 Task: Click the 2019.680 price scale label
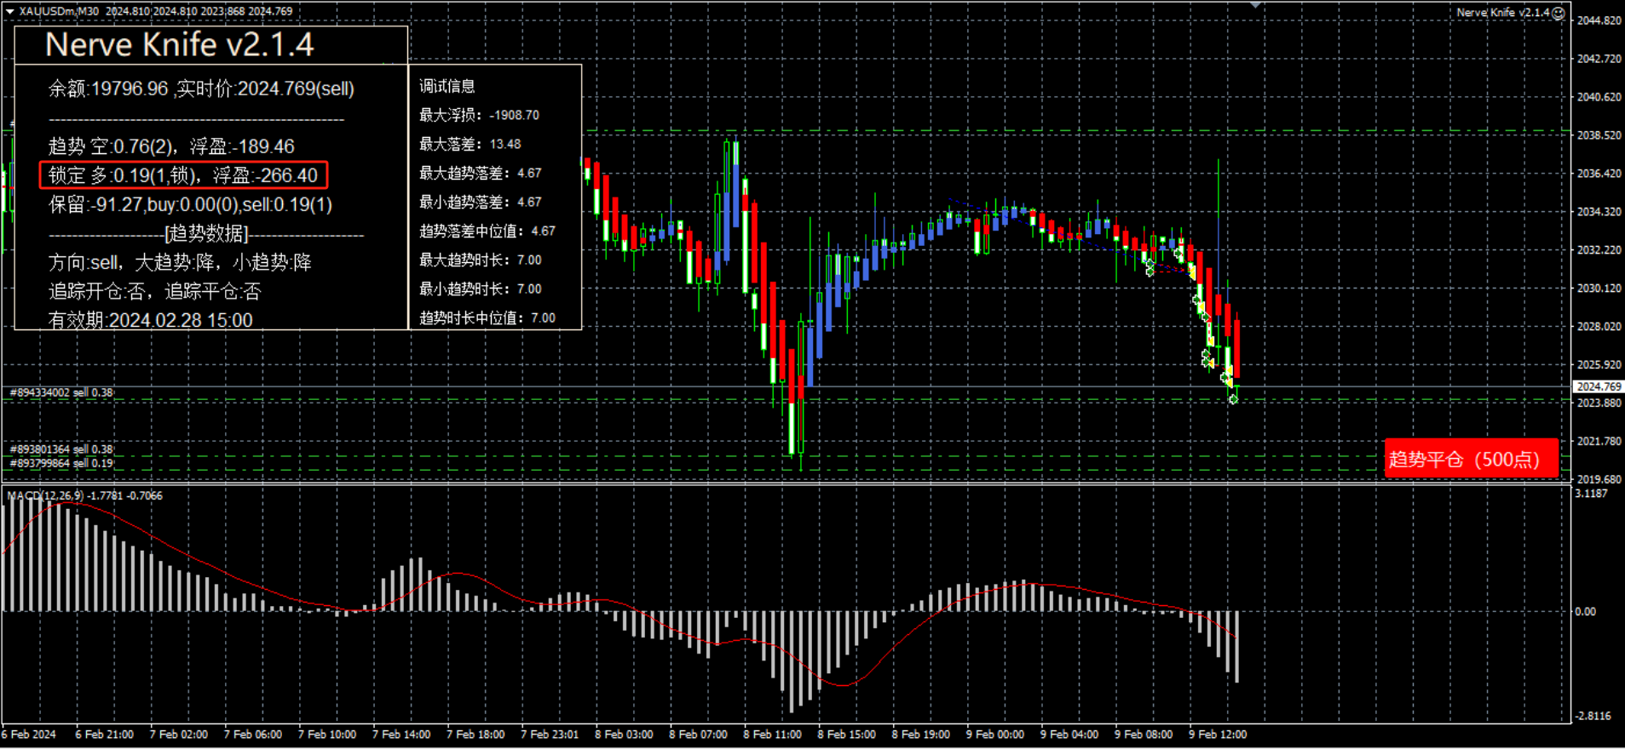1599,479
